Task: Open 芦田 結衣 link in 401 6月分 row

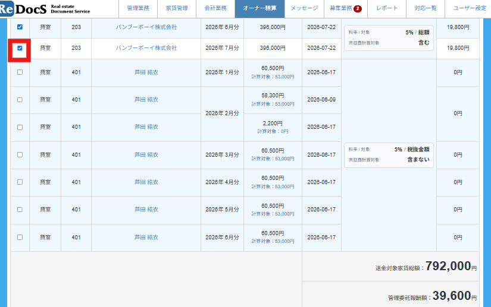Action: point(146,238)
